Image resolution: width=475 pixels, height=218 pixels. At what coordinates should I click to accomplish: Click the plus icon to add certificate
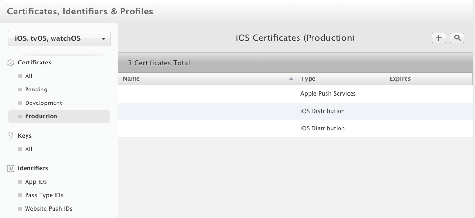click(438, 38)
